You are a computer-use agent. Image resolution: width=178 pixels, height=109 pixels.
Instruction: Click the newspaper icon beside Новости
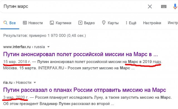[25, 23]
